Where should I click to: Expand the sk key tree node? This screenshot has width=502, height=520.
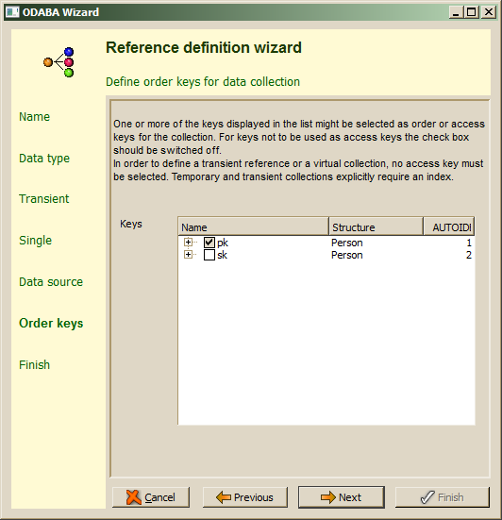point(188,255)
